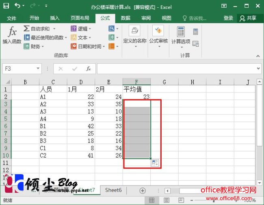Click cell F2 with value 23
The height and width of the screenshot is (205, 264).
tap(136, 97)
